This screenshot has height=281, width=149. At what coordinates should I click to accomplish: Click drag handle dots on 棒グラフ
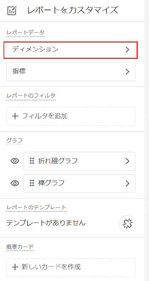pyautogui.click(x=32, y=183)
